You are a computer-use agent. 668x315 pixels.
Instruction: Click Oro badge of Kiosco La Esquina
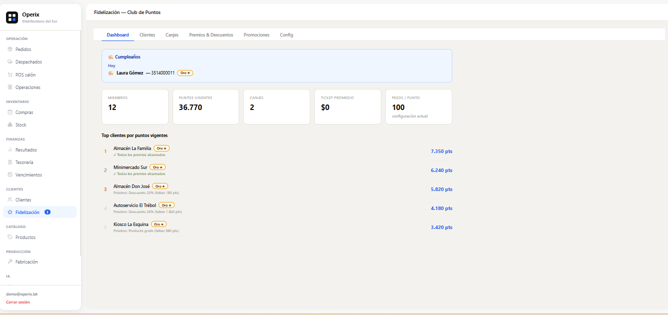[159, 224]
